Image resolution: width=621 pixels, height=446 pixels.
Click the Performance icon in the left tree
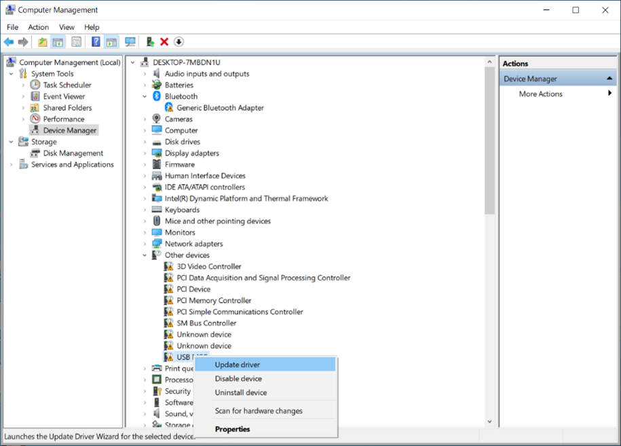[35, 119]
